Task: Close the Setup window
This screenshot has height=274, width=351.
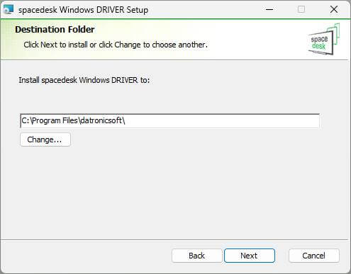Action: [334, 9]
